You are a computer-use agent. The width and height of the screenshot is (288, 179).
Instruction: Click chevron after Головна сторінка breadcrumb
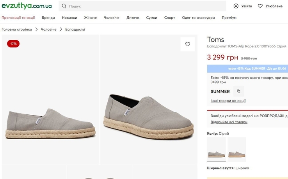click(36, 29)
